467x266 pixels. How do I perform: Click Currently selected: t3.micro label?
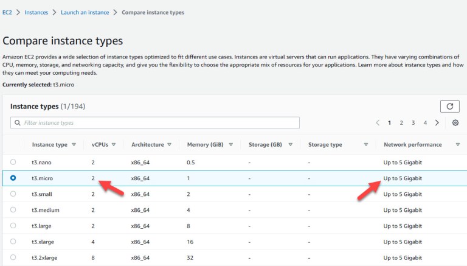point(38,85)
